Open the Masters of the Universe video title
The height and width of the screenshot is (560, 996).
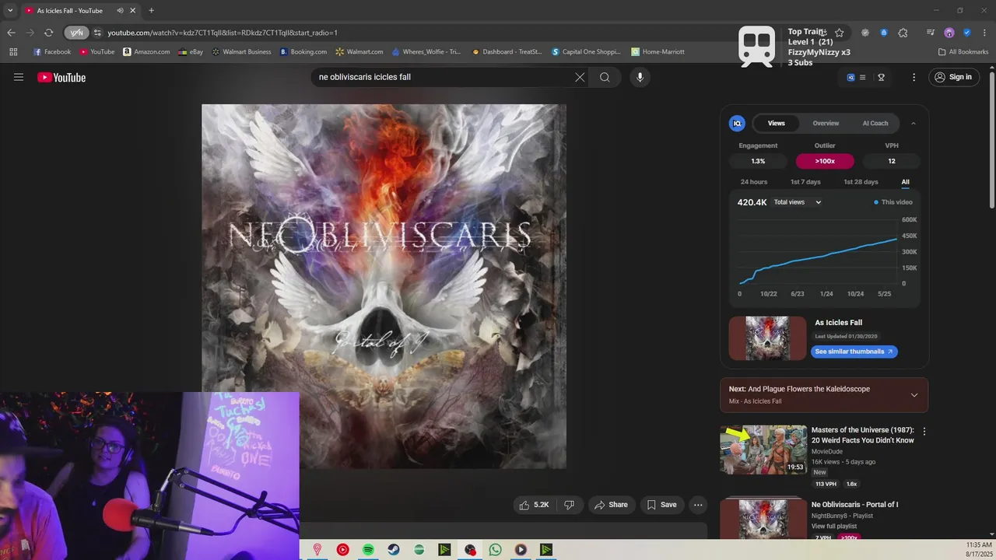863,435
